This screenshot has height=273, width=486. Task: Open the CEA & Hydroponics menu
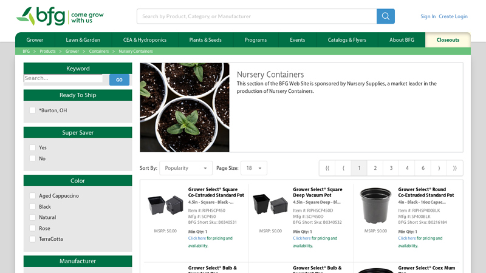point(145,40)
